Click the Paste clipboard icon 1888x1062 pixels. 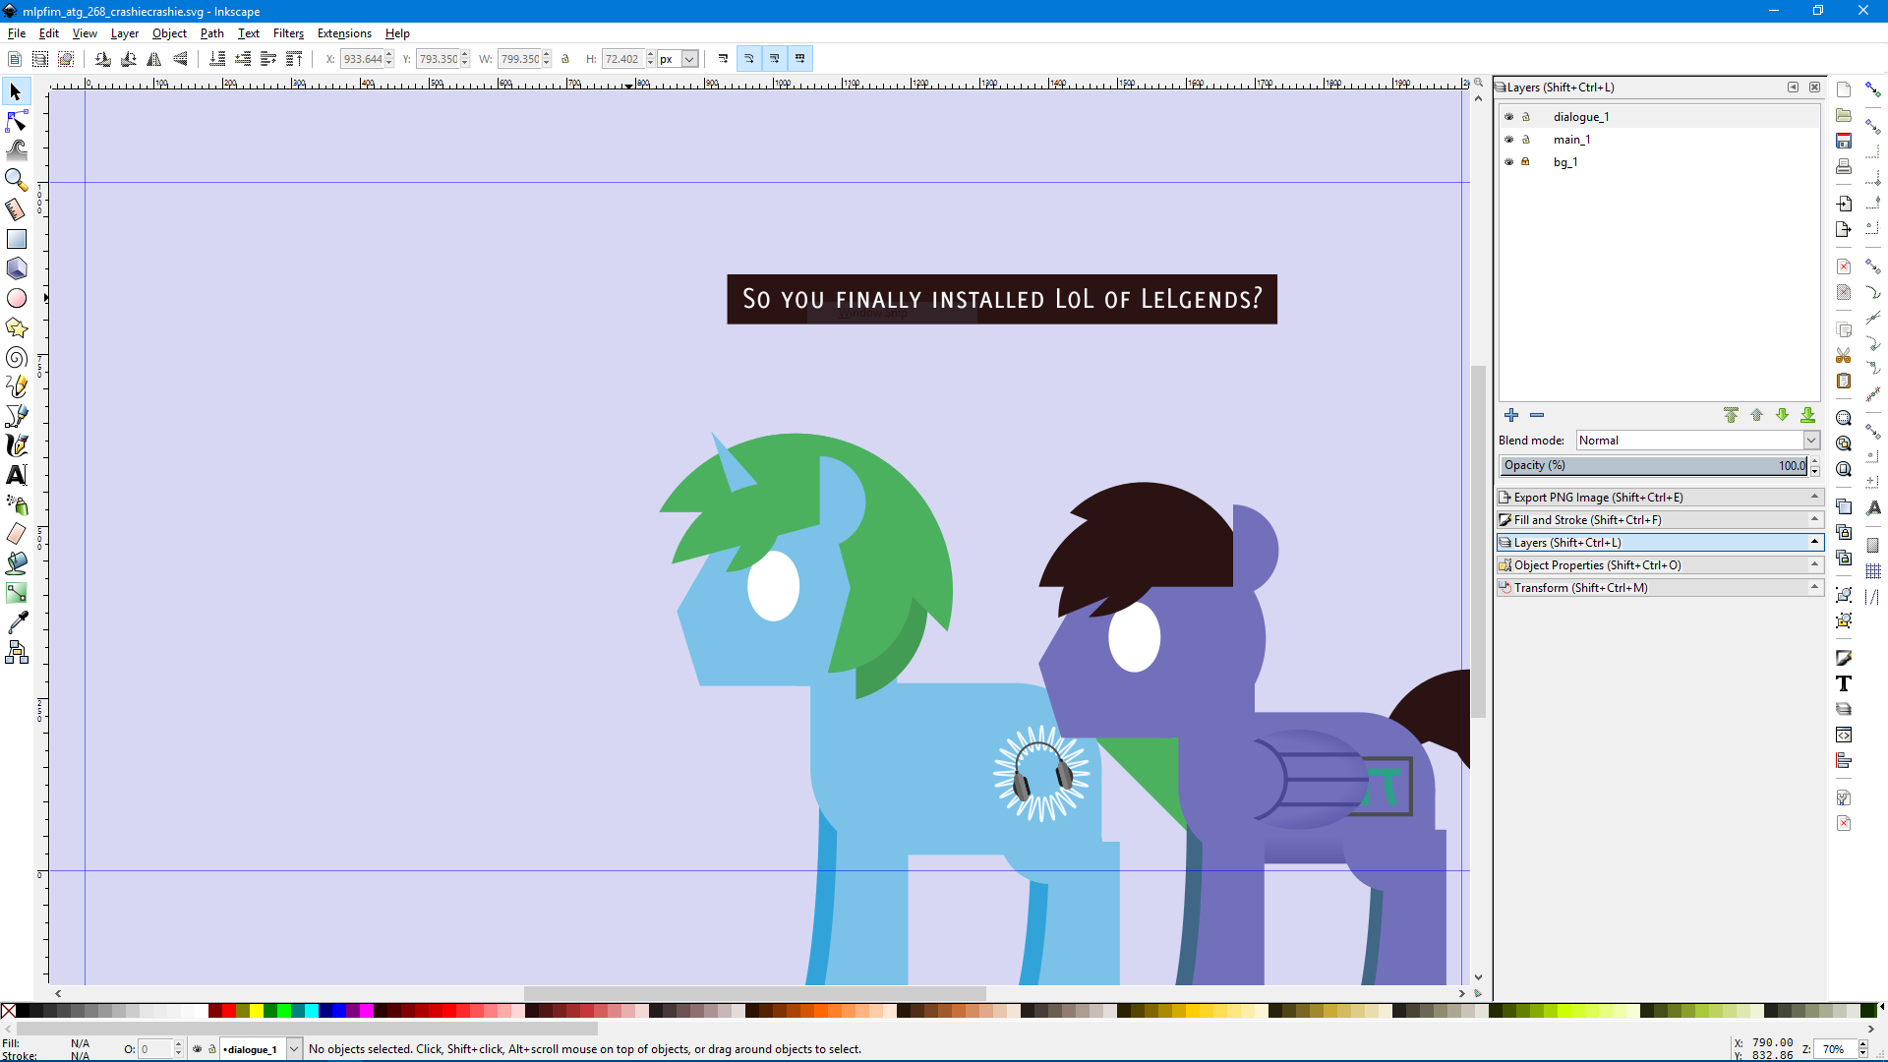(x=1844, y=381)
